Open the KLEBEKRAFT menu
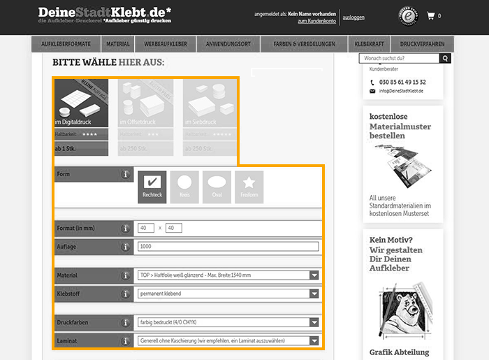 (x=369, y=44)
